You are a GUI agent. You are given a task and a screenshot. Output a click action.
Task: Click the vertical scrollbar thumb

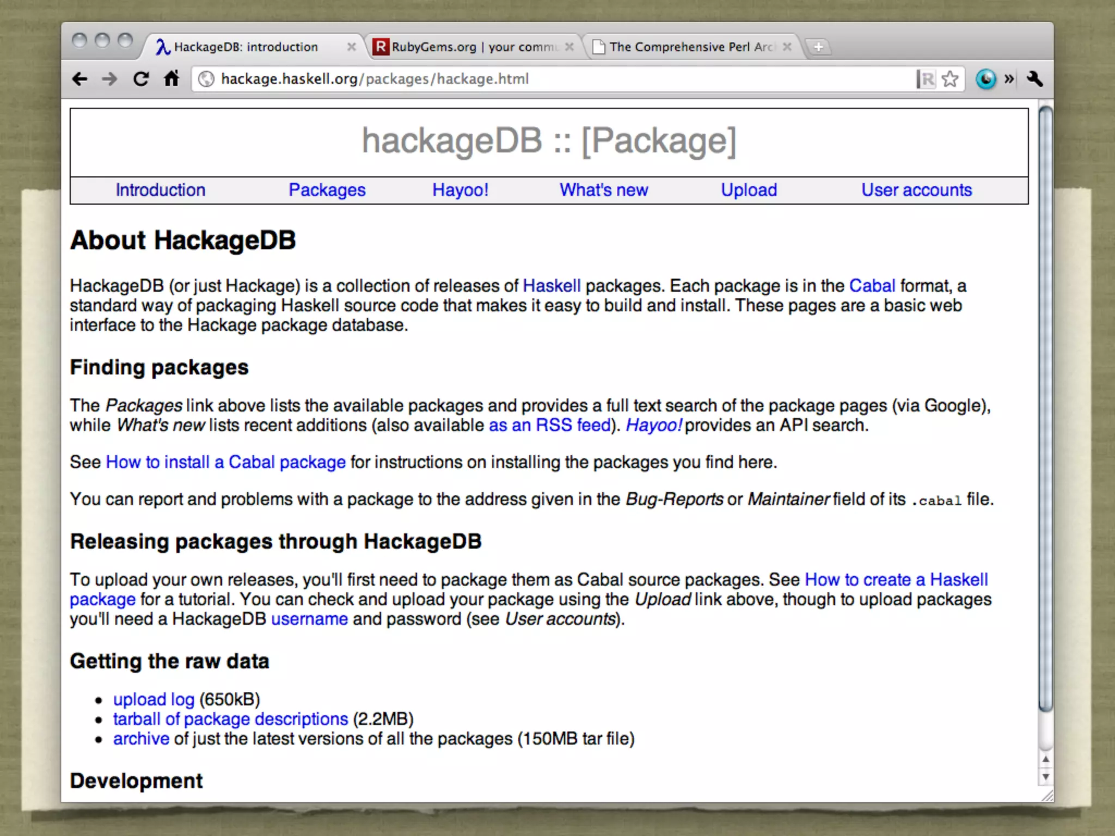[x=1045, y=408]
